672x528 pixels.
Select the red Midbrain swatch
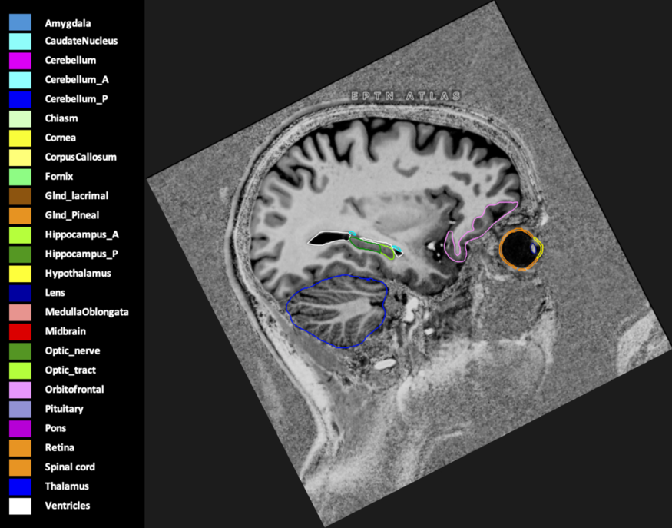tap(20, 331)
